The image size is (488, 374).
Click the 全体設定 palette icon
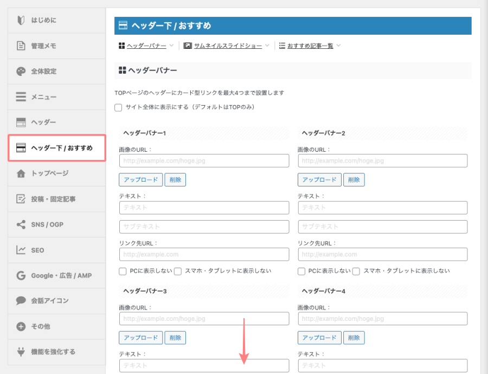(21, 71)
